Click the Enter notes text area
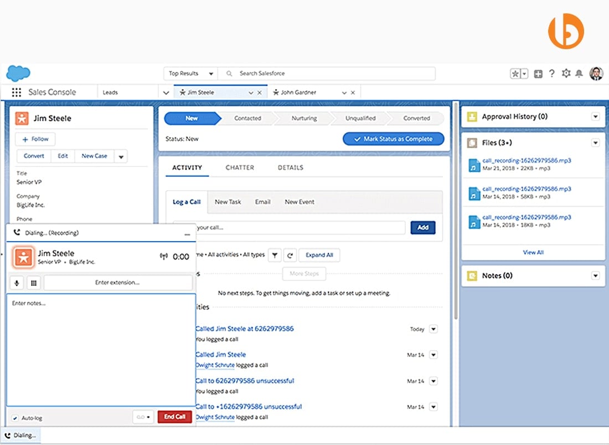The height and width of the screenshot is (445, 609). (x=101, y=350)
